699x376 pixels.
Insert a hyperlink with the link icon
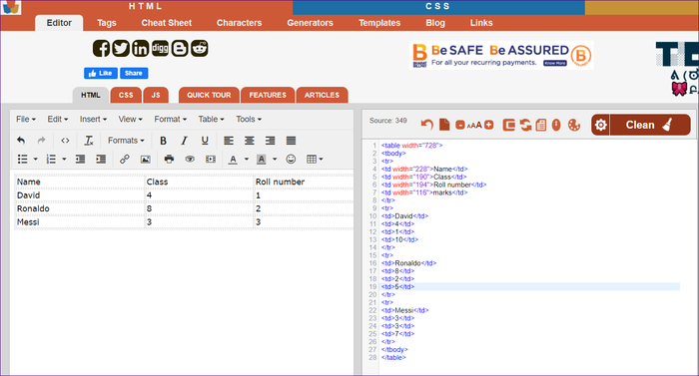[x=125, y=159]
